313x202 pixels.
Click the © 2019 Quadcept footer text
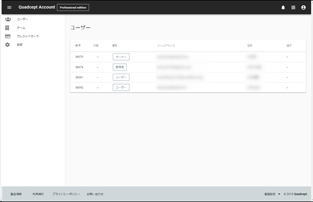(296, 194)
